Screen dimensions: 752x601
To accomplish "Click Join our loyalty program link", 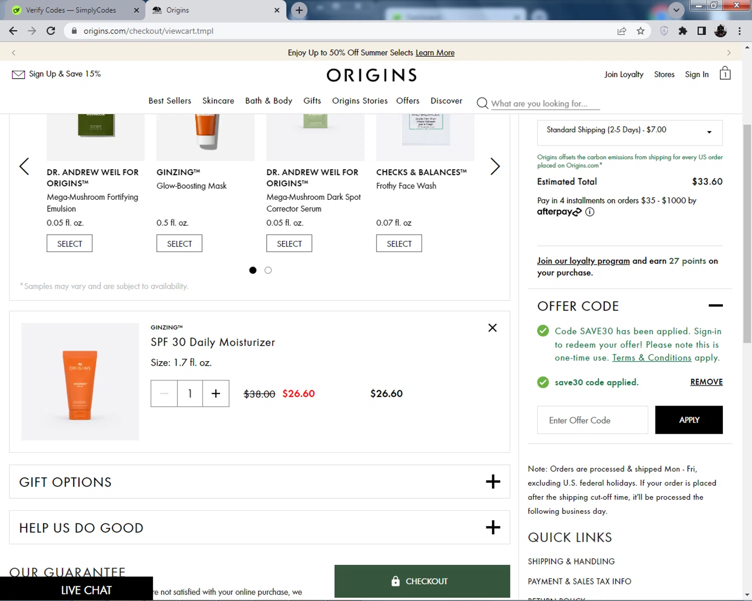I will (x=584, y=261).
